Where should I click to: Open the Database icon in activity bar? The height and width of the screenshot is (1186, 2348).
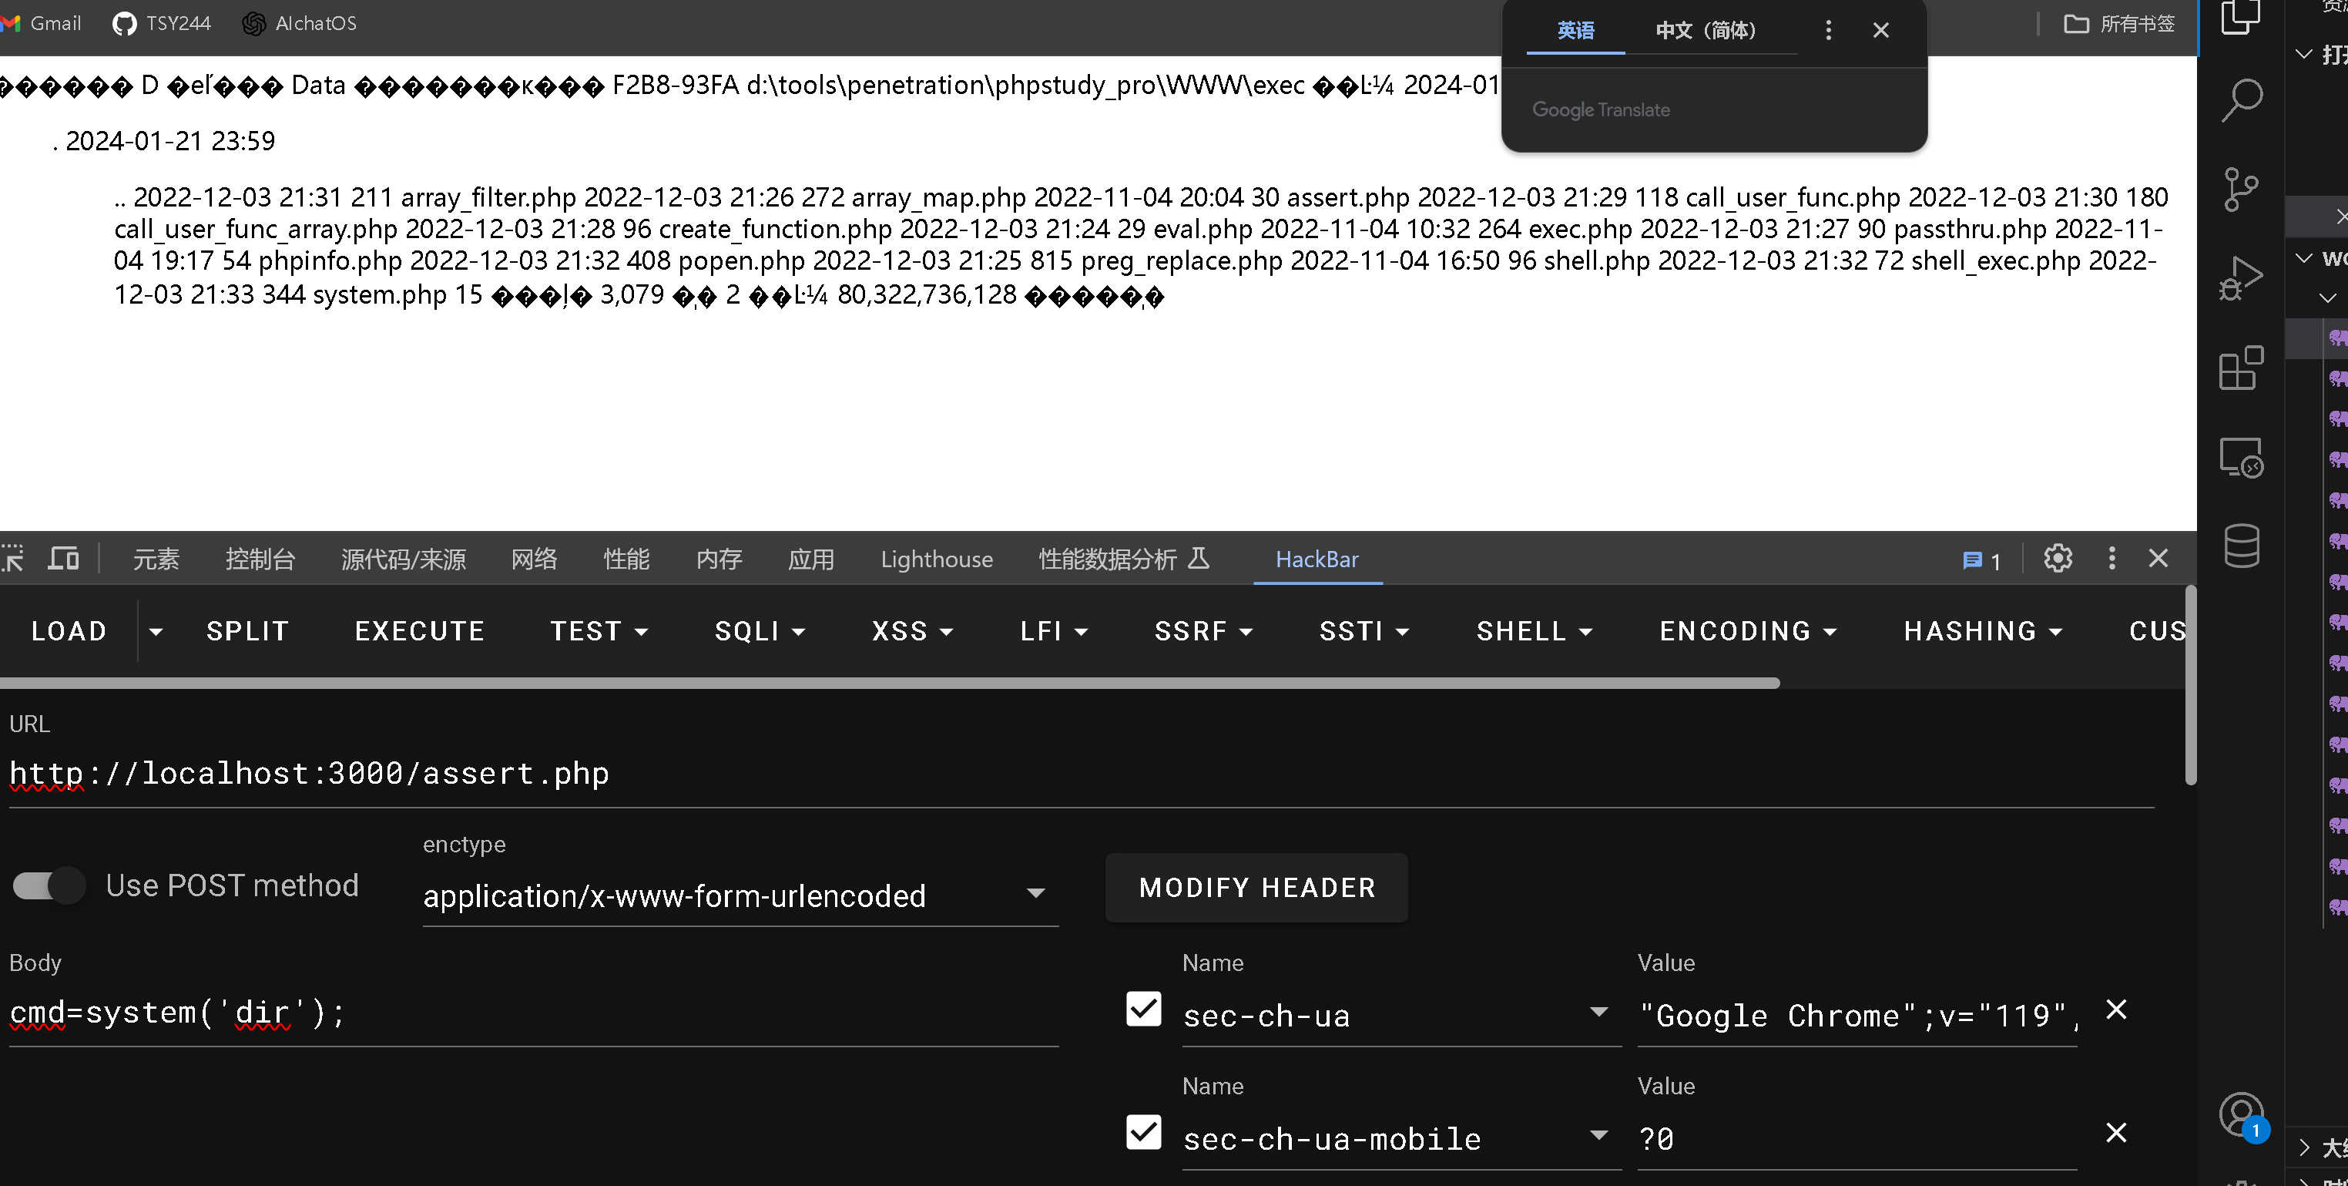(2242, 545)
